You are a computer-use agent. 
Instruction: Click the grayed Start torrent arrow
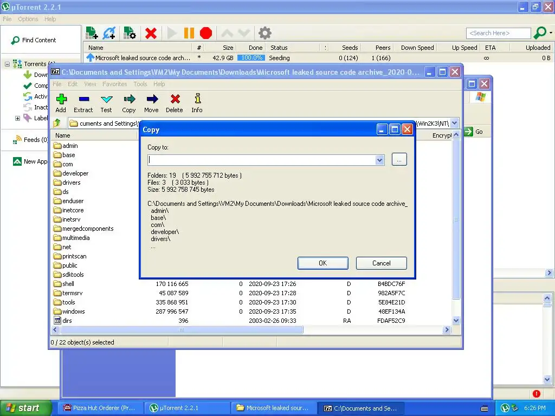[172, 33]
